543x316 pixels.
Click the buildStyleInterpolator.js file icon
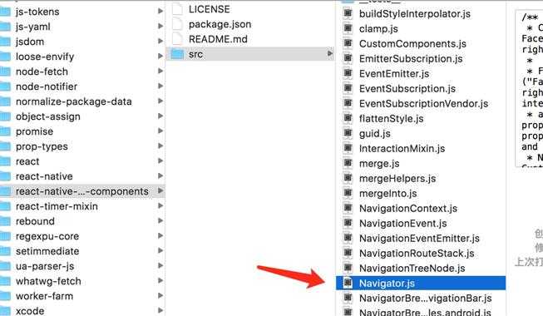click(x=348, y=13)
